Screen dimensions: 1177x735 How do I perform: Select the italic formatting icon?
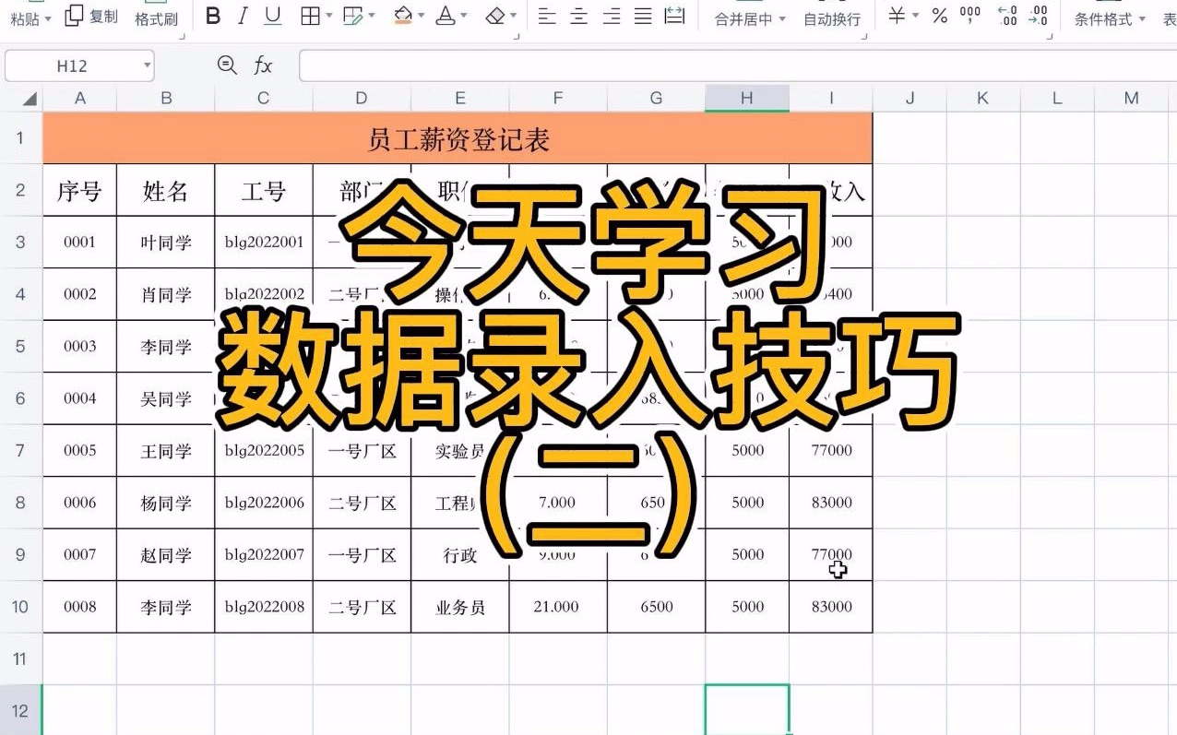[241, 16]
